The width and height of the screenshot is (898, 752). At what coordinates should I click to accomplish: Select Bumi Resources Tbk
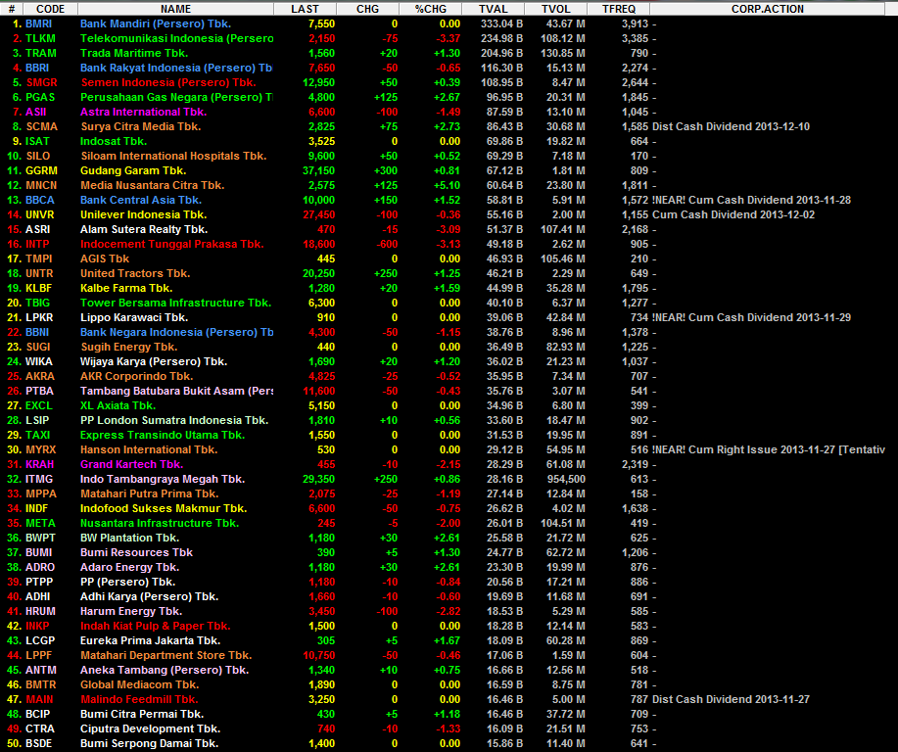click(x=136, y=552)
